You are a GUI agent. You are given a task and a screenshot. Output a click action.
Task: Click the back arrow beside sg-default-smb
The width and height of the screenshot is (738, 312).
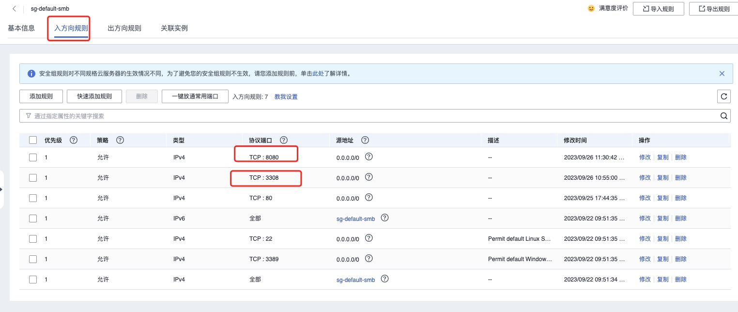[15, 9]
